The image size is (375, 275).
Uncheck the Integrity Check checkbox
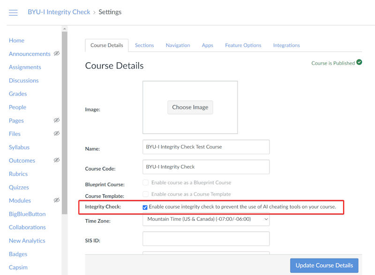pos(145,207)
